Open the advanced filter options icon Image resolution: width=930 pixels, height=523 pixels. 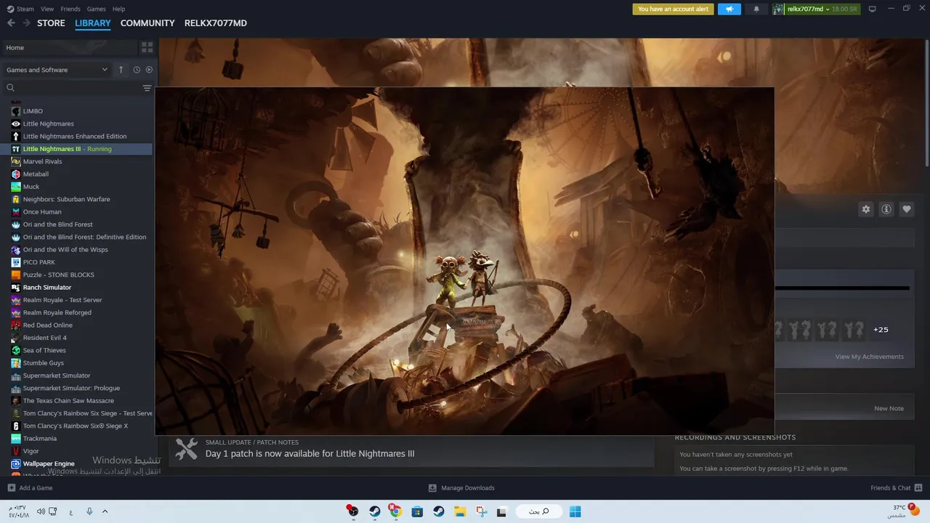(x=147, y=88)
